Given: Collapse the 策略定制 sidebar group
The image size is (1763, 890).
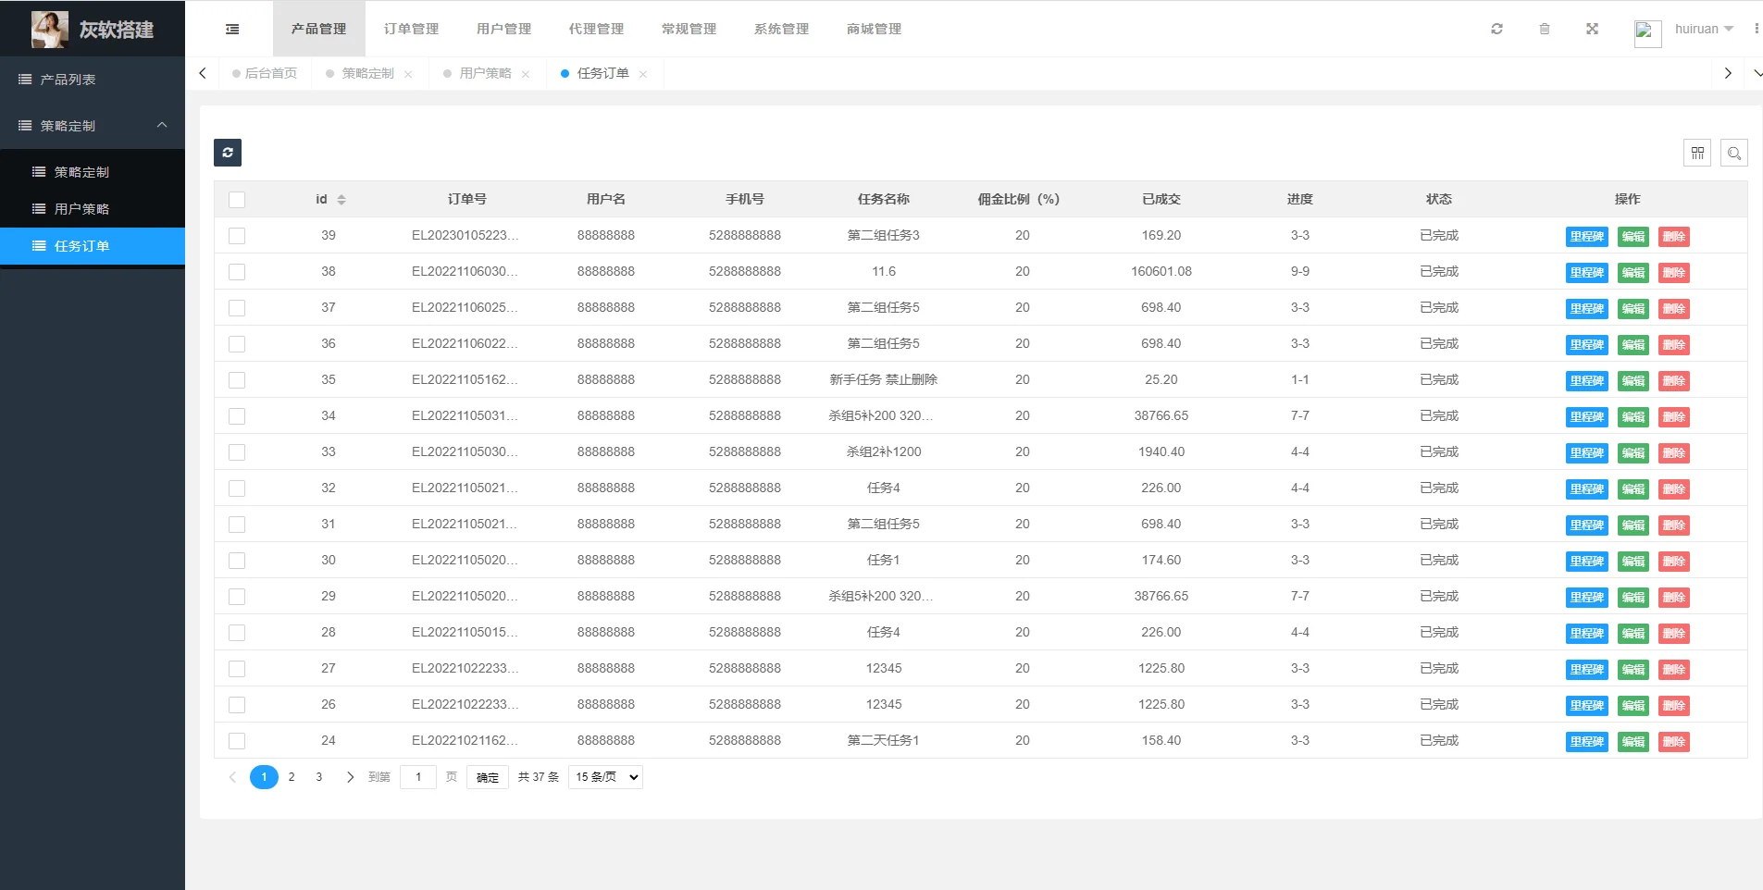Looking at the screenshot, I should tap(93, 126).
